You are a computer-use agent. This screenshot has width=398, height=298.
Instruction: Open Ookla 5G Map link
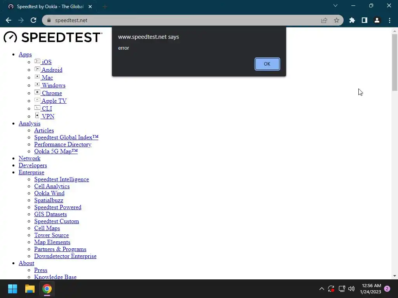coord(56,151)
